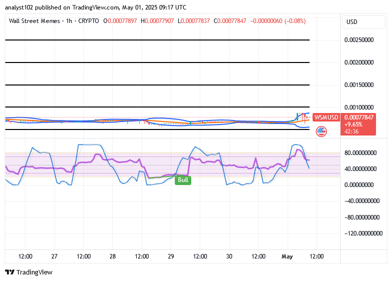392x281 pixels.
Task: Click the 1h timeframe label
Action: (69, 21)
